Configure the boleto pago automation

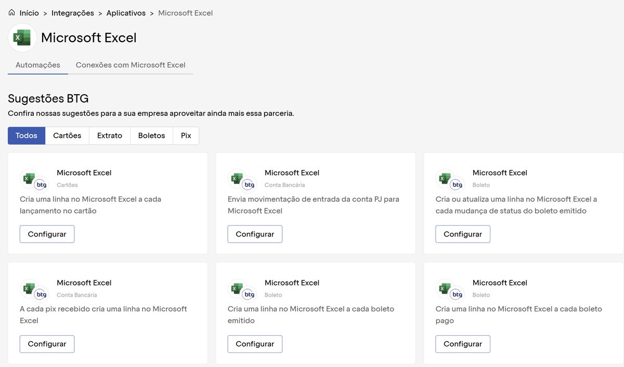pyautogui.click(x=463, y=344)
